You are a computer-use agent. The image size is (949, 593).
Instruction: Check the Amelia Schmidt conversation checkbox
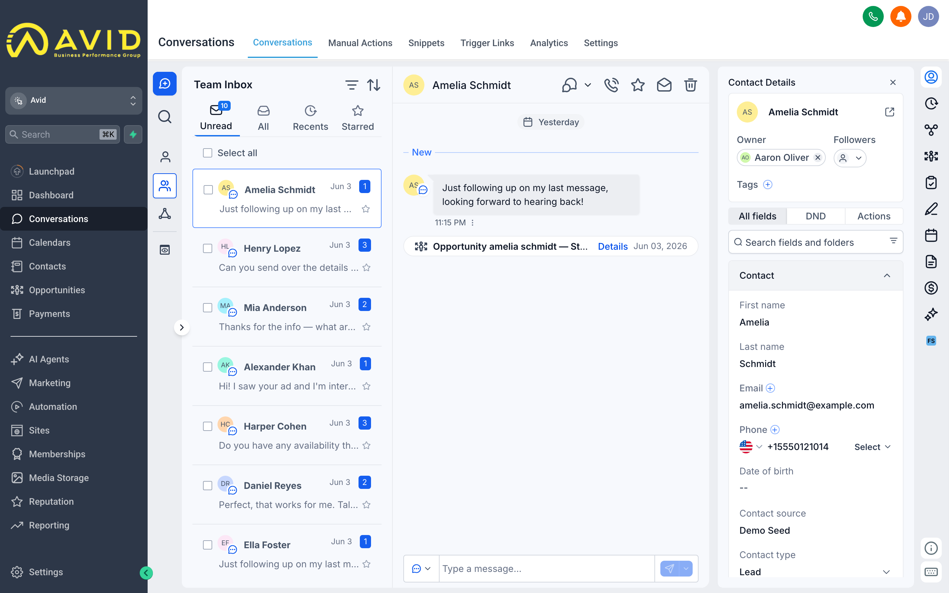point(208,190)
